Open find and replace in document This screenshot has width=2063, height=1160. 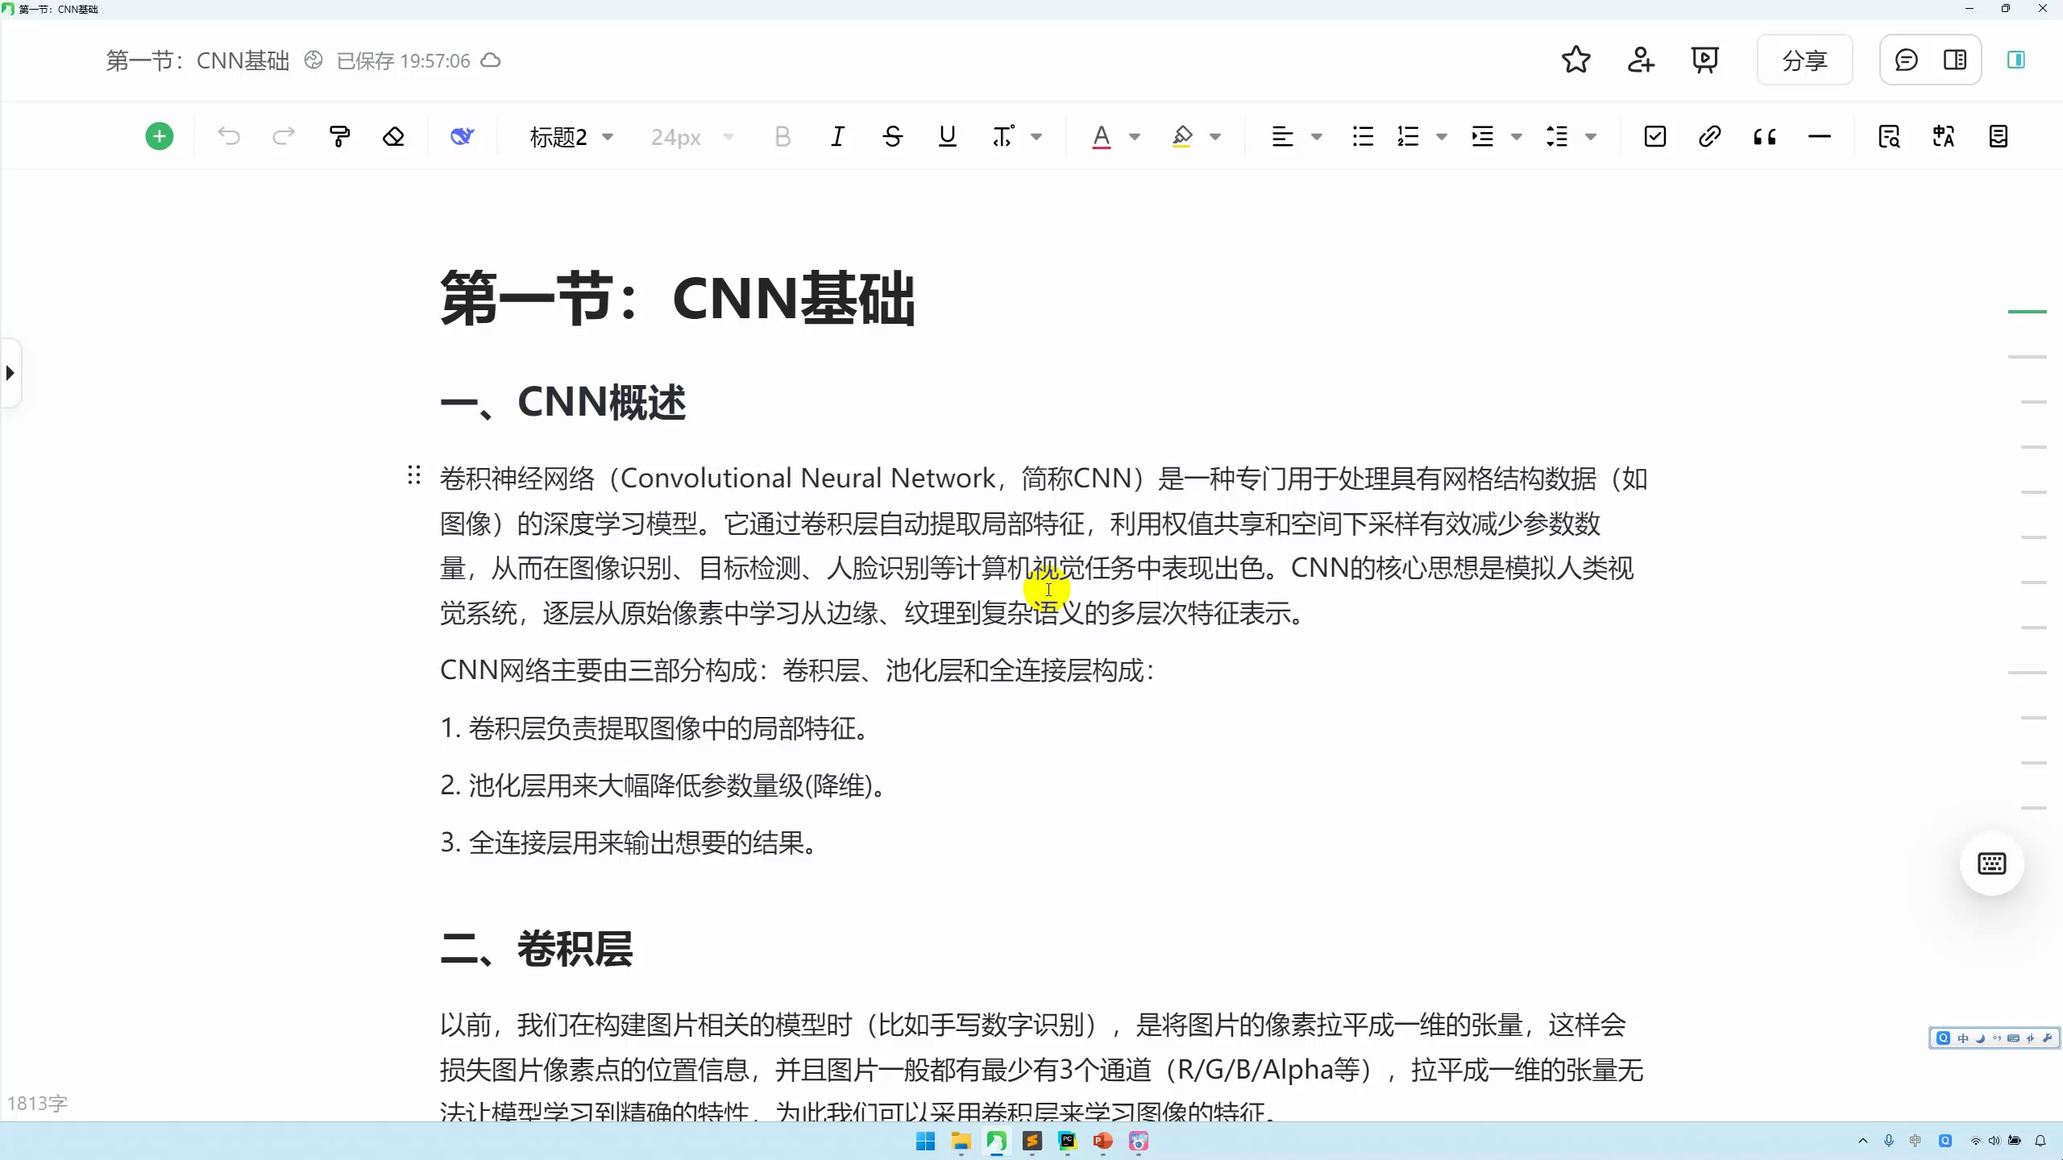pyautogui.click(x=1889, y=135)
